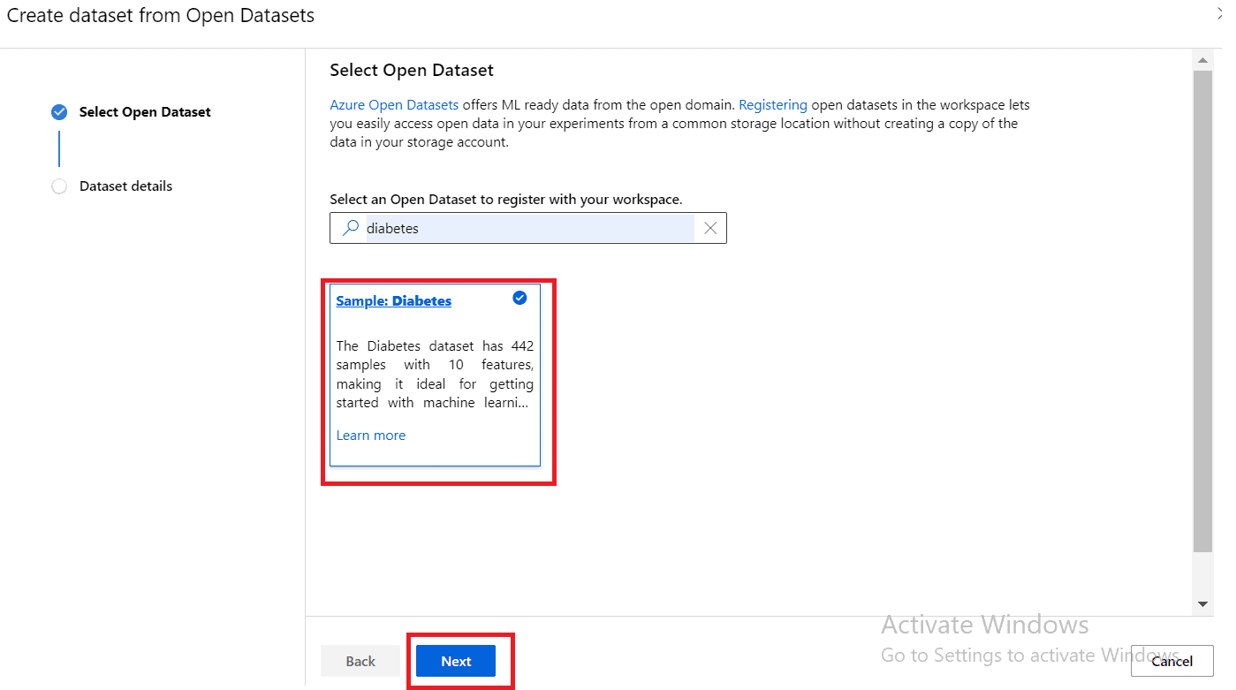Click the Next button
This screenshot has width=1236, height=690.
(x=456, y=661)
